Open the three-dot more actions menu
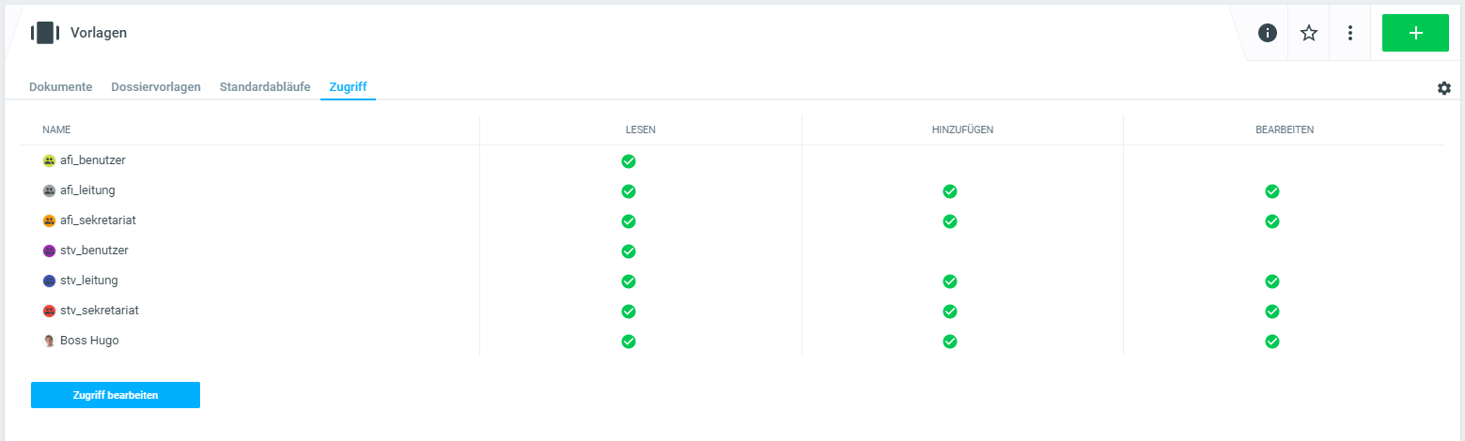Viewport: 1465px width, 441px height. click(1350, 33)
